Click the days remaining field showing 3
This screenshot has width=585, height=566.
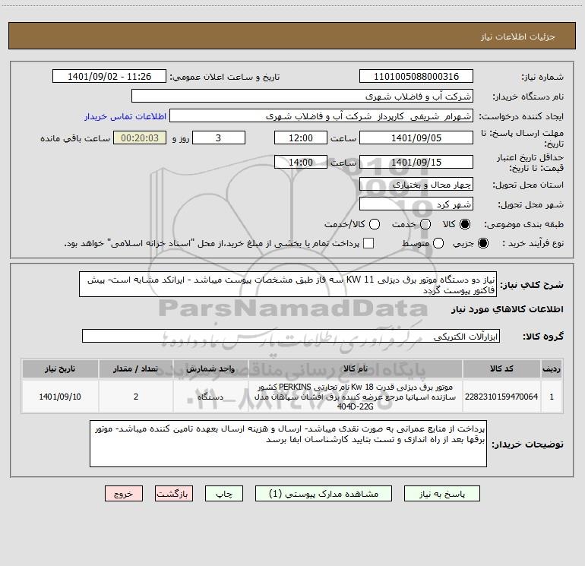pos(219,138)
